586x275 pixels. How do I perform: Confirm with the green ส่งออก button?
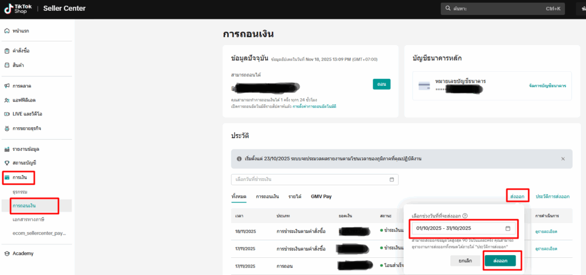[x=500, y=261]
